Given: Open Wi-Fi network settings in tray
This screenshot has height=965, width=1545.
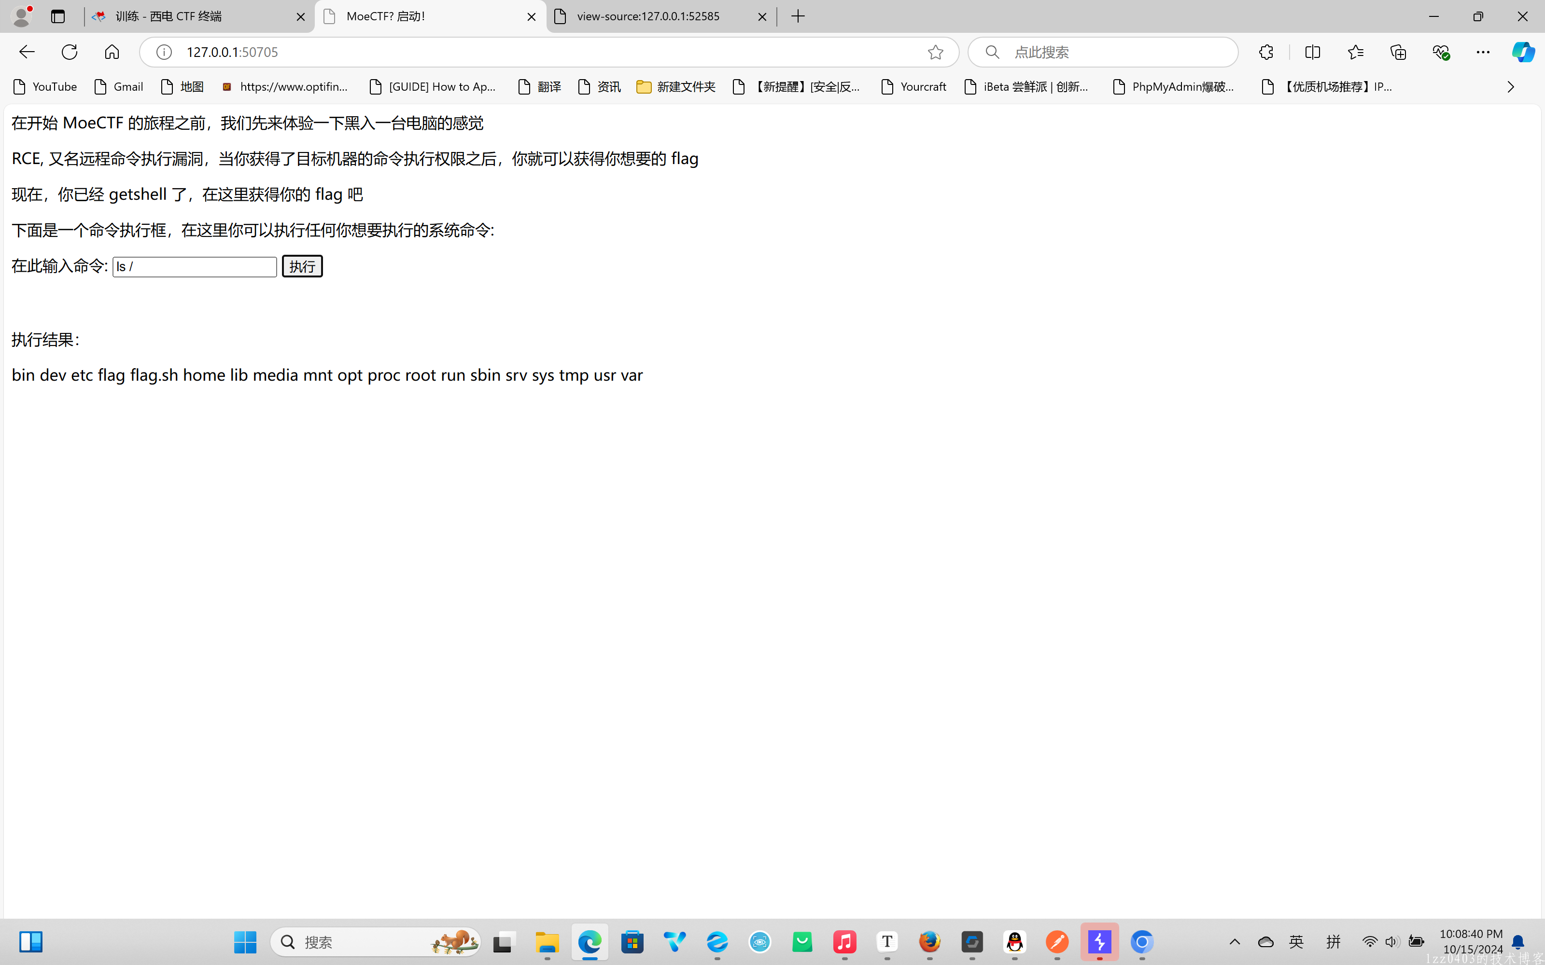Looking at the screenshot, I should 1370,941.
